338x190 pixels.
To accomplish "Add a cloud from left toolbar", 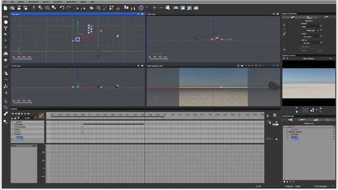I will [6, 54].
